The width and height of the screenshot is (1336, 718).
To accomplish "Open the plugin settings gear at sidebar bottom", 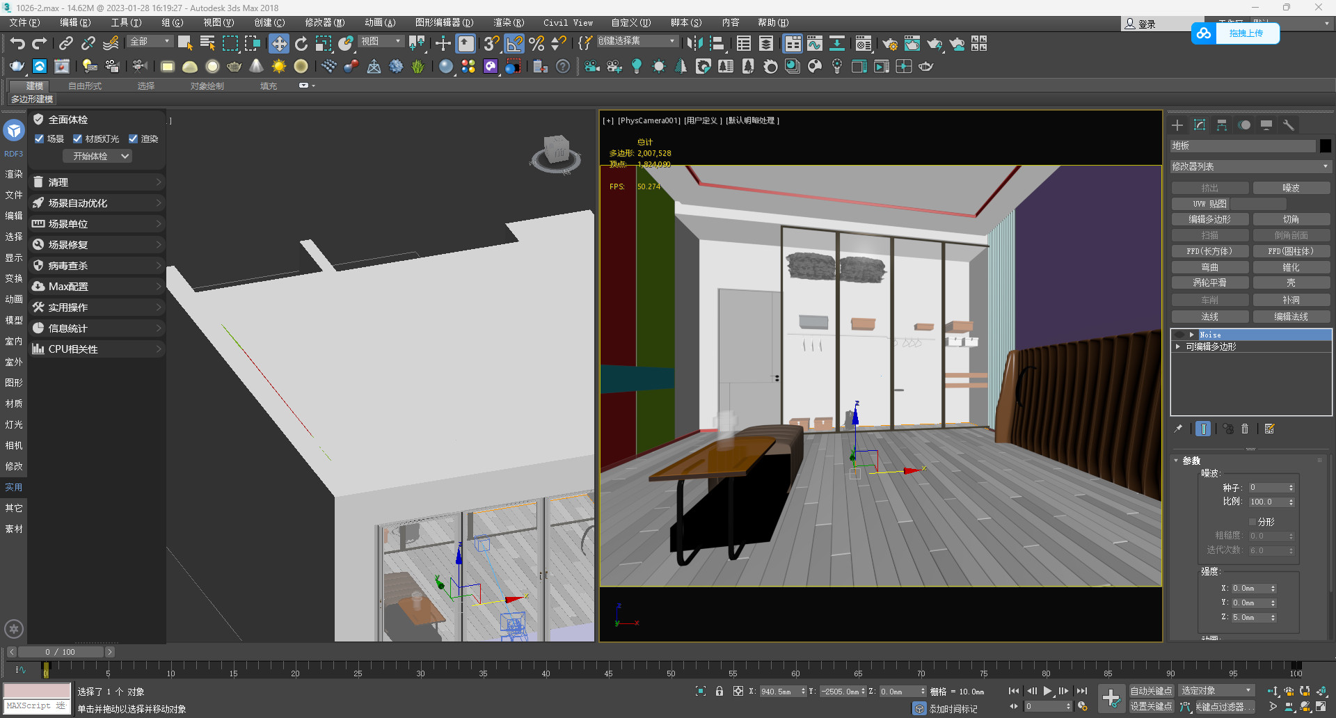I will (14, 629).
